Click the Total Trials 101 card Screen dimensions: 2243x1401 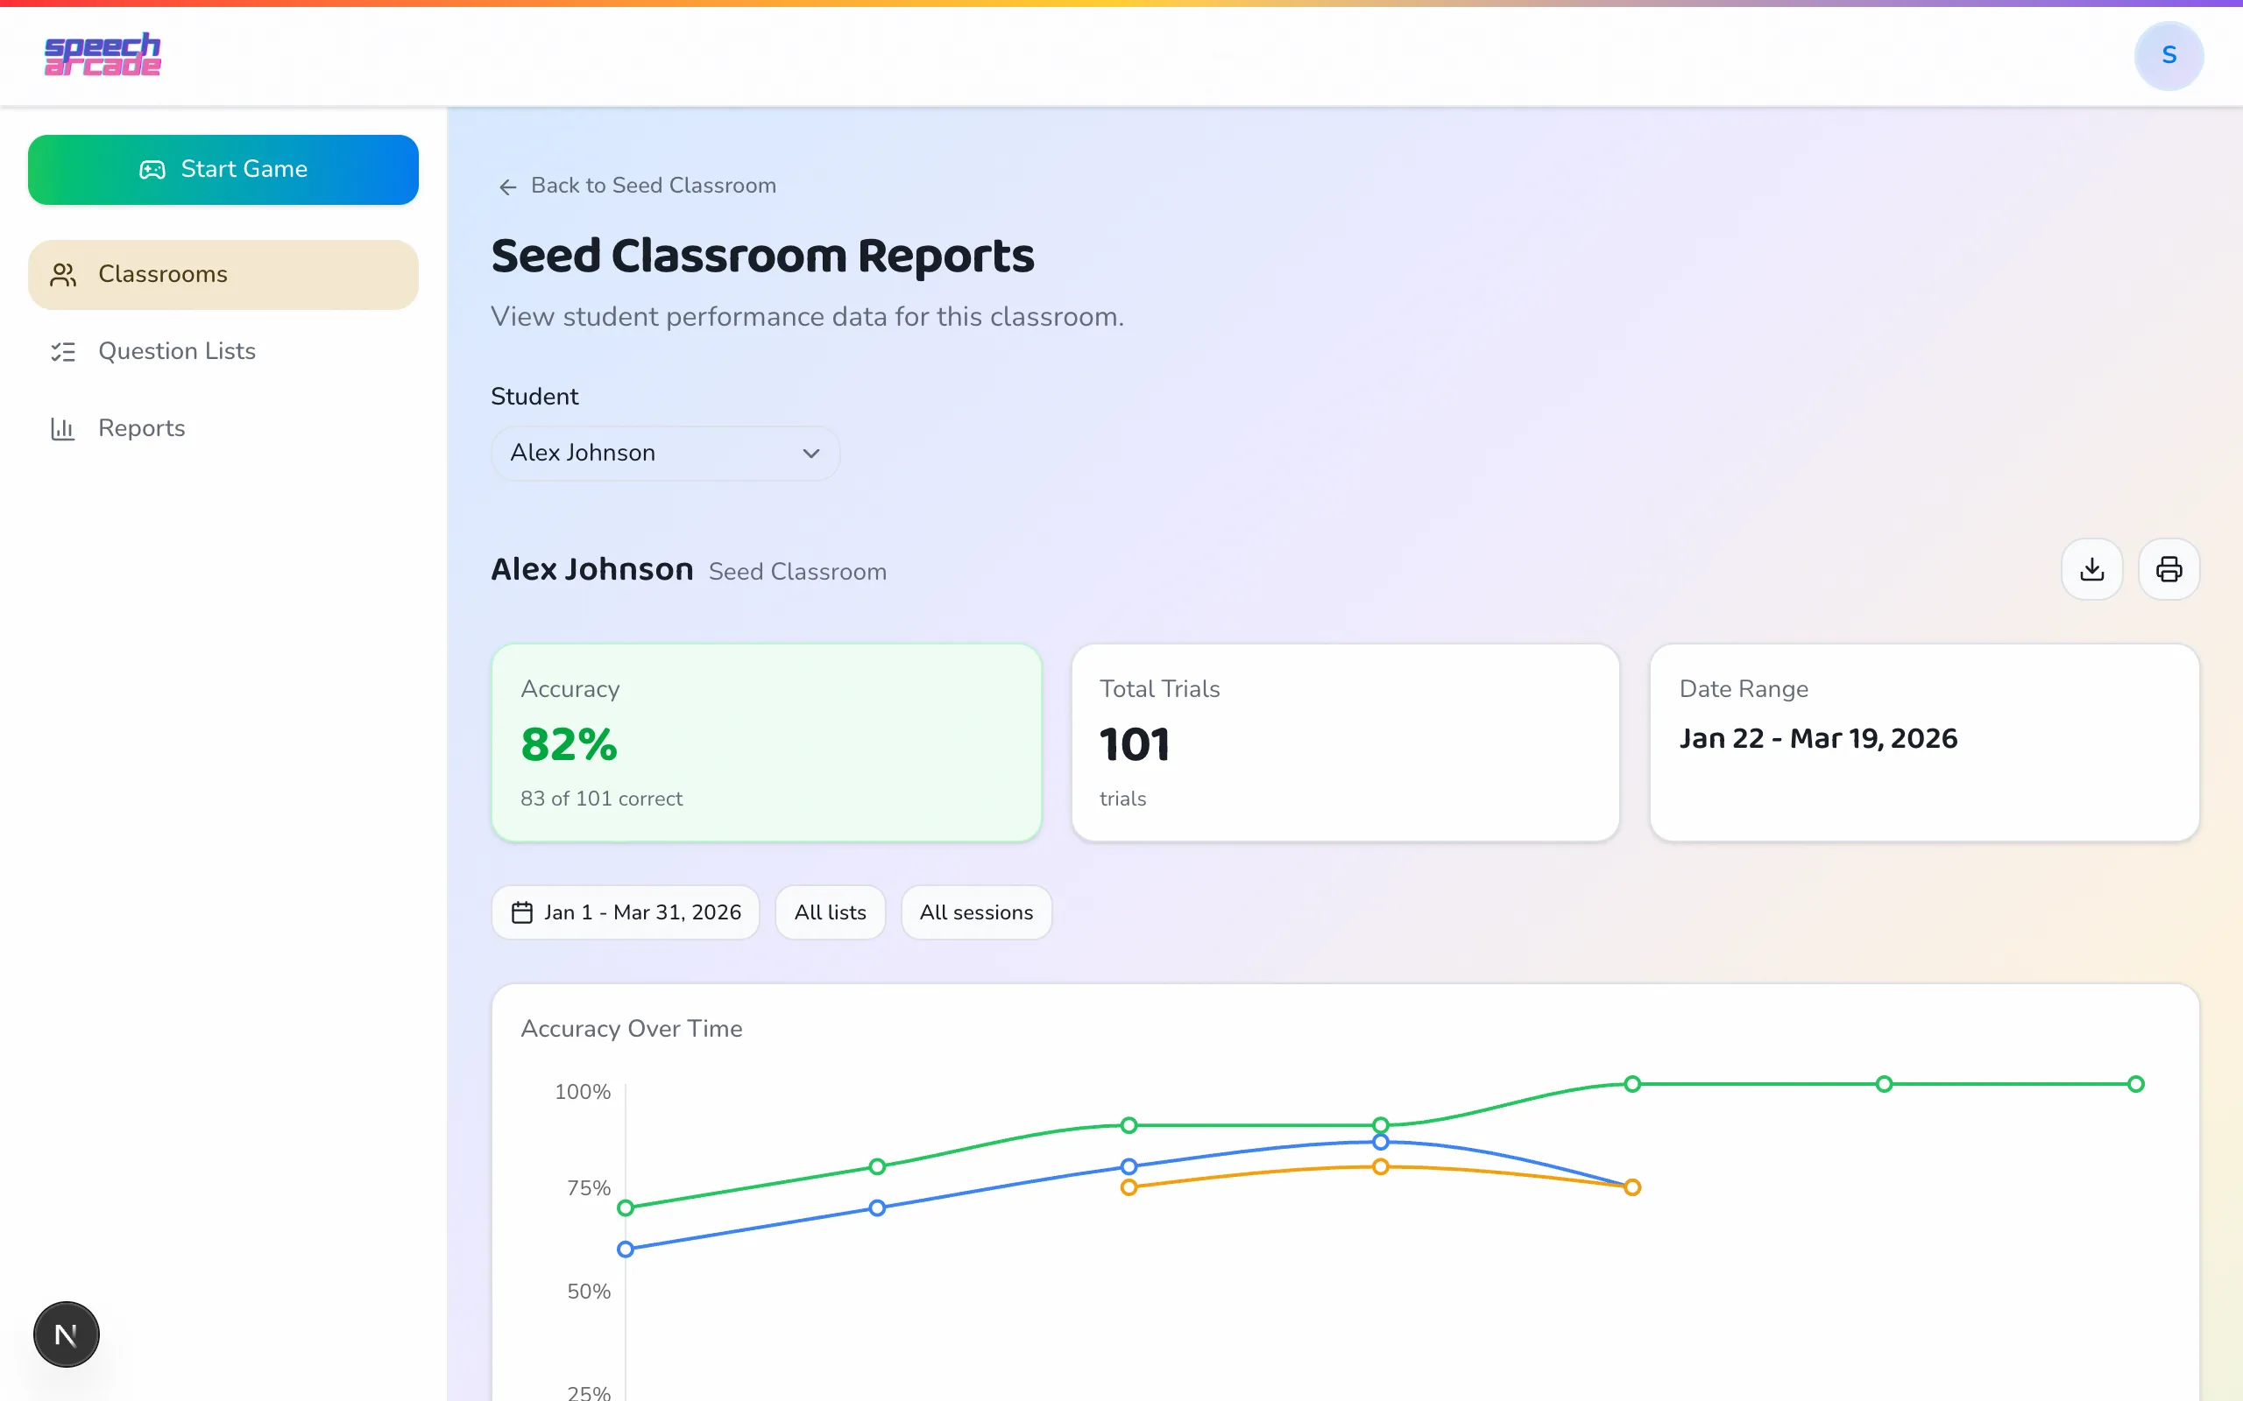(1346, 743)
